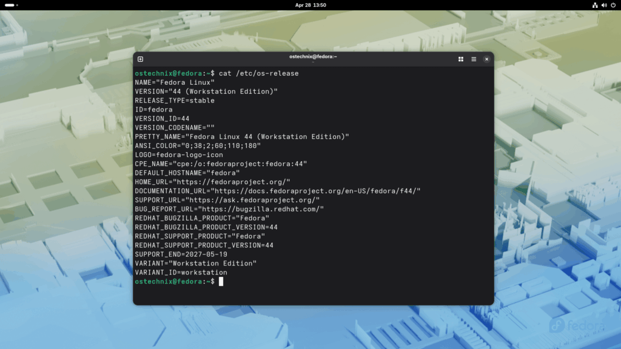Click the terminal cursor at the last prompt
Screen dimensions: 621x349
point(221,281)
